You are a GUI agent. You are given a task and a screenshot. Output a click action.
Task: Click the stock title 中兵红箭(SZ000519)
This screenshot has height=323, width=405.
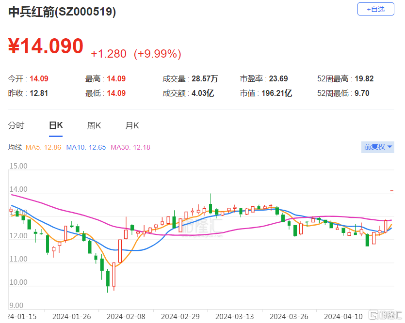pos(62,12)
